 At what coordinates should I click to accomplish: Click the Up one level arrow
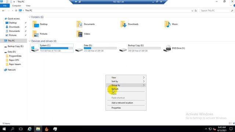point(16,11)
